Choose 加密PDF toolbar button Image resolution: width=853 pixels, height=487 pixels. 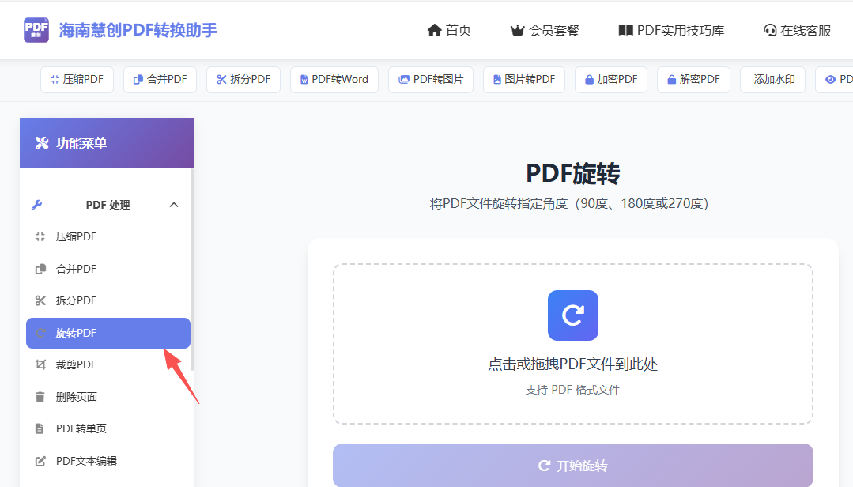[611, 79]
